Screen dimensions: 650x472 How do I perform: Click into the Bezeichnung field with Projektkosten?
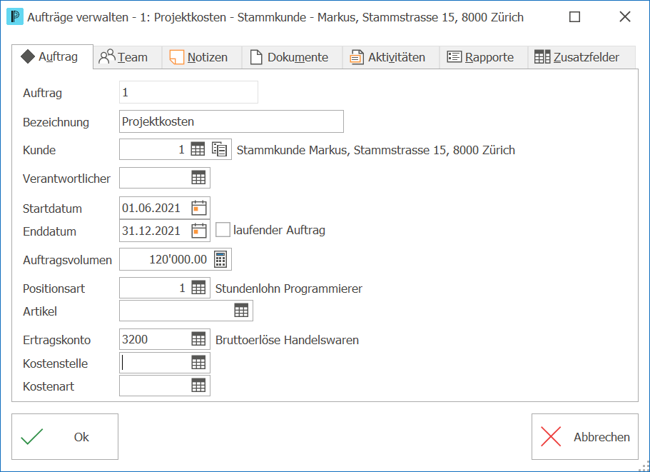(231, 121)
